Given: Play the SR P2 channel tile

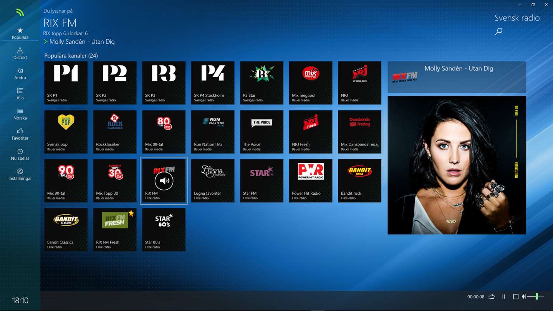Looking at the screenshot, I should click(x=115, y=83).
